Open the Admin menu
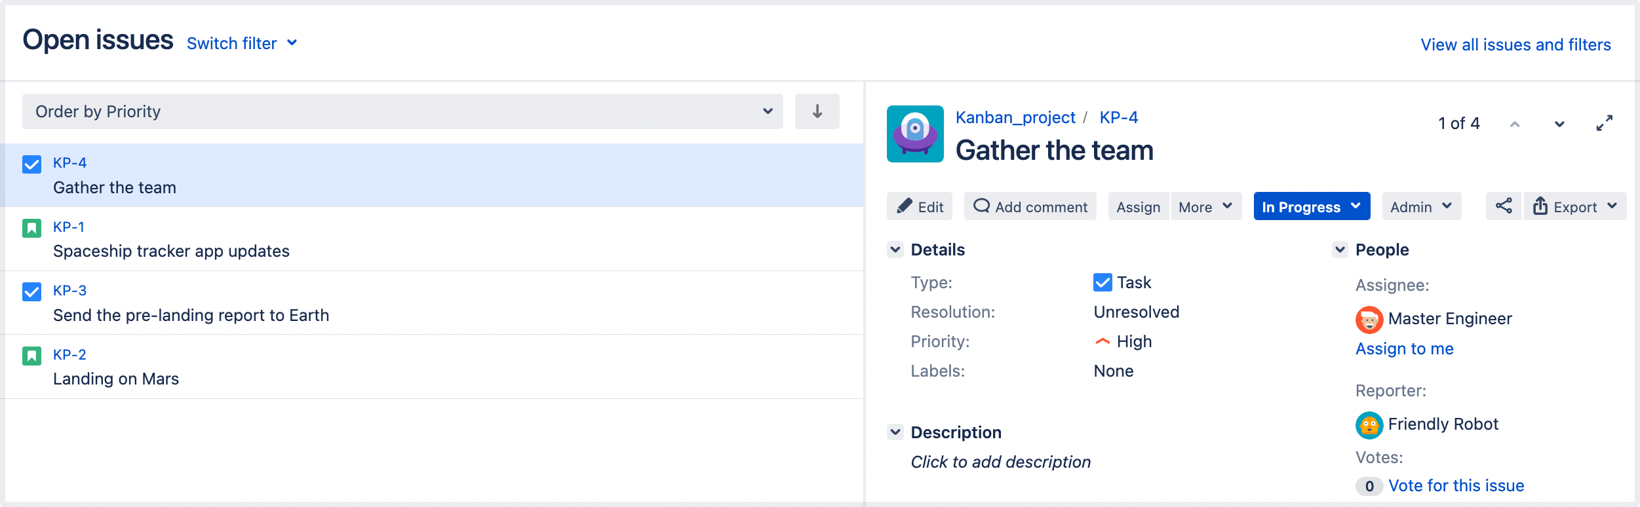Viewport: 1640px width, 507px height. click(x=1420, y=206)
